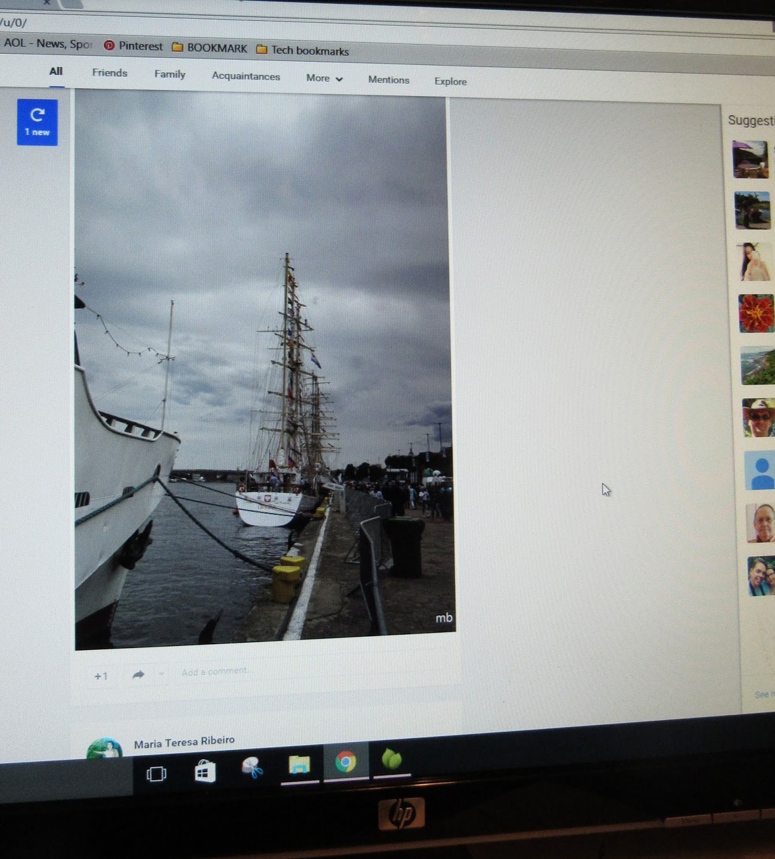
Task: Open the Pinterest bookmark
Action: (133, 46)
